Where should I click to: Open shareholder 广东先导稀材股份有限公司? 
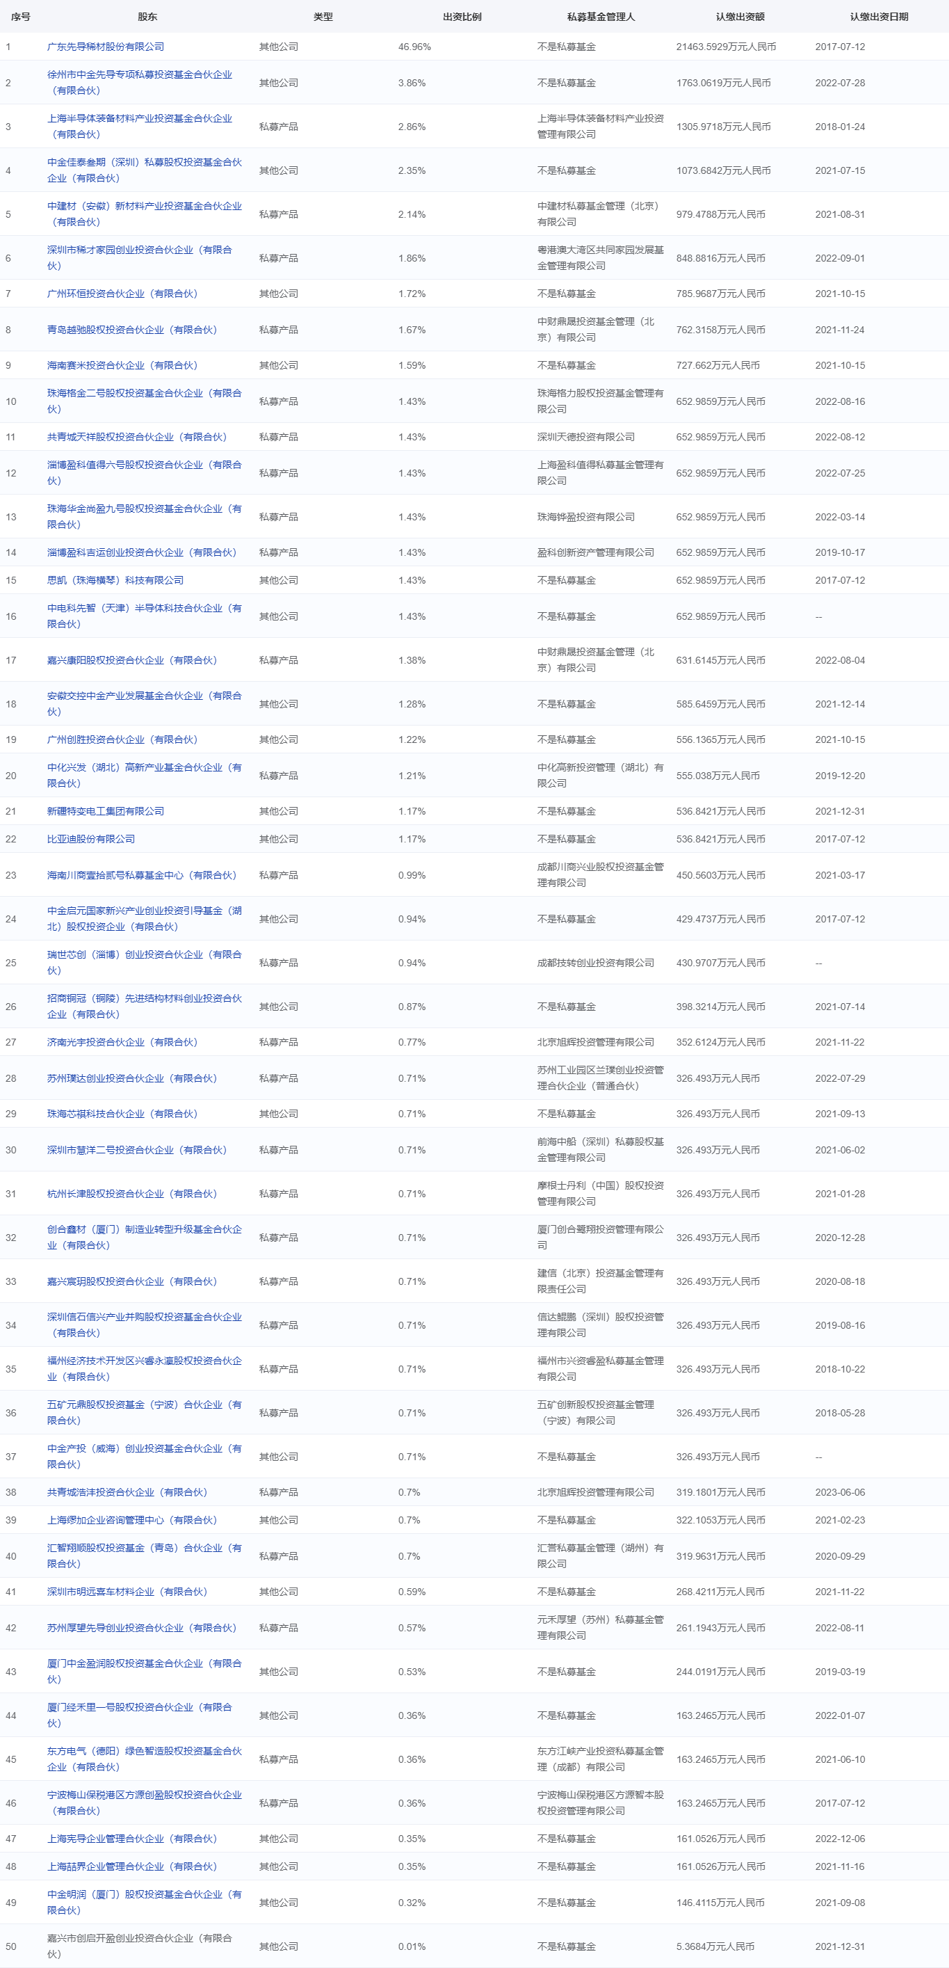click(106, 47)
